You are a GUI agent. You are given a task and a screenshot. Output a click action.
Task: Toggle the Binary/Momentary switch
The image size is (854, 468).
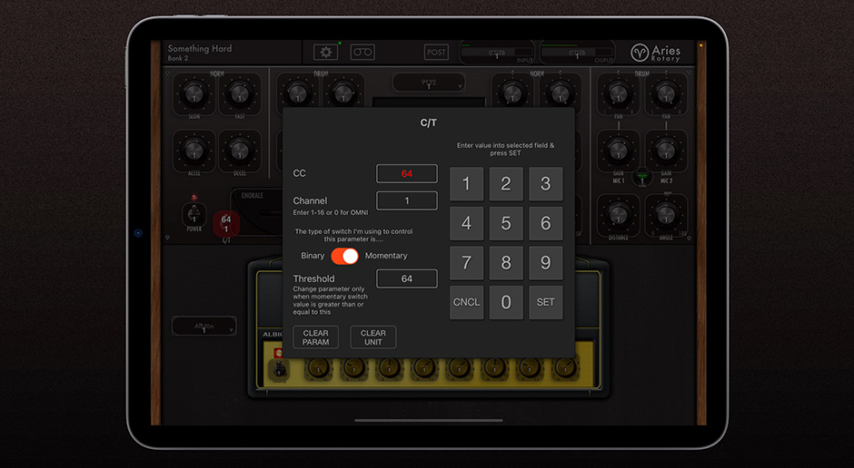(344, 256)
